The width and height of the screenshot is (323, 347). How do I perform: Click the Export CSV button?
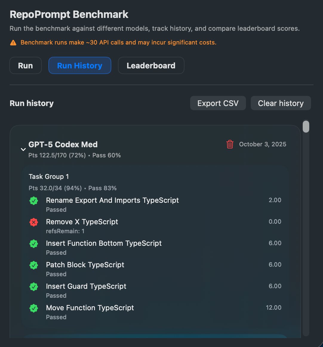218,103
